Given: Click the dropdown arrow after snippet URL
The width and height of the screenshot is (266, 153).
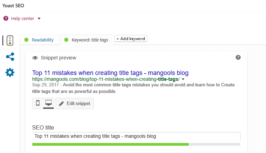Looking at the screenshot, I should click(183, 79).
